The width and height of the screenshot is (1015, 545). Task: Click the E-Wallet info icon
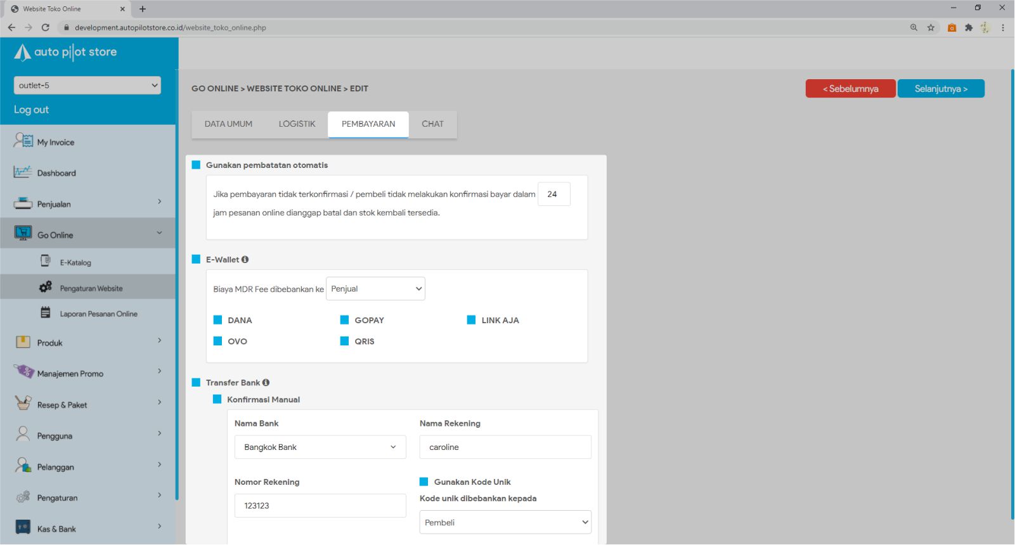click(x=245, y=260)
